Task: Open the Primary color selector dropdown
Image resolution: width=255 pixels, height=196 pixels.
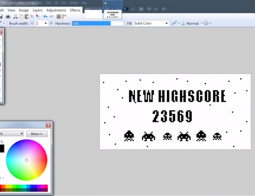Action: pos(11,134)
